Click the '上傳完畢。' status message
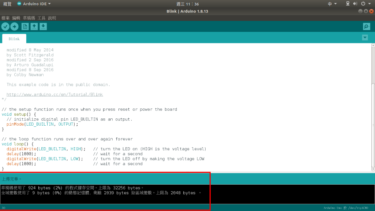 (x=11, y=179)
